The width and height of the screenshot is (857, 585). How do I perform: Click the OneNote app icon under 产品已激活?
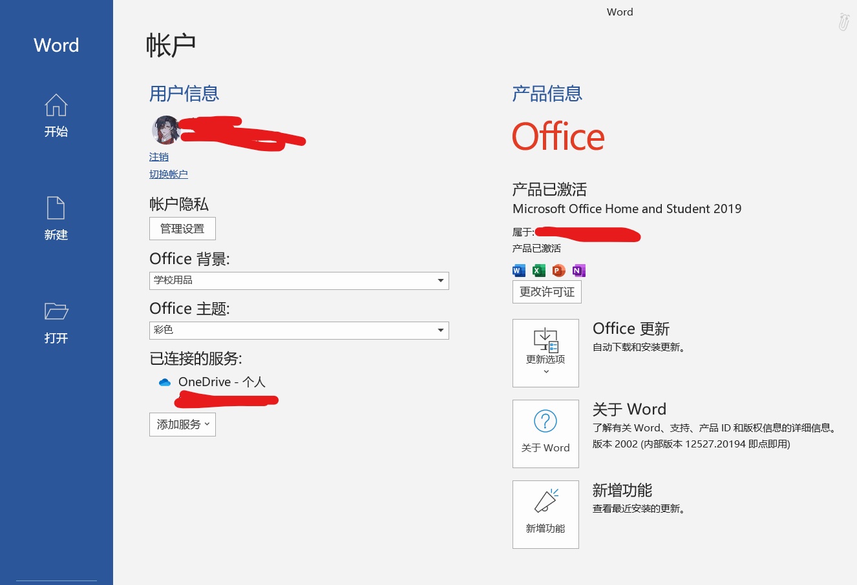tap(579, 271)
